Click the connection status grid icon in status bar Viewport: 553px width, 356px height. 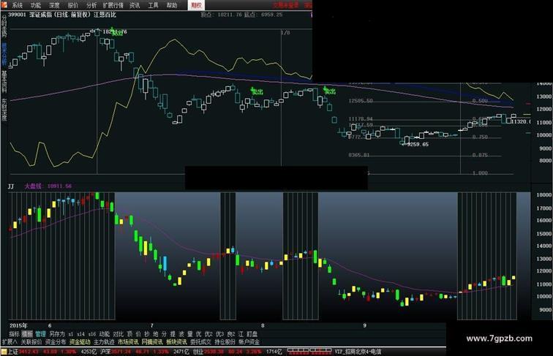tap(309, 351)
